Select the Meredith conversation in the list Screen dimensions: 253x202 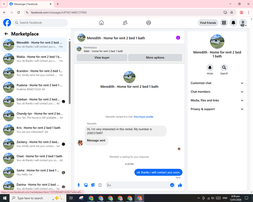coord(34,44)
